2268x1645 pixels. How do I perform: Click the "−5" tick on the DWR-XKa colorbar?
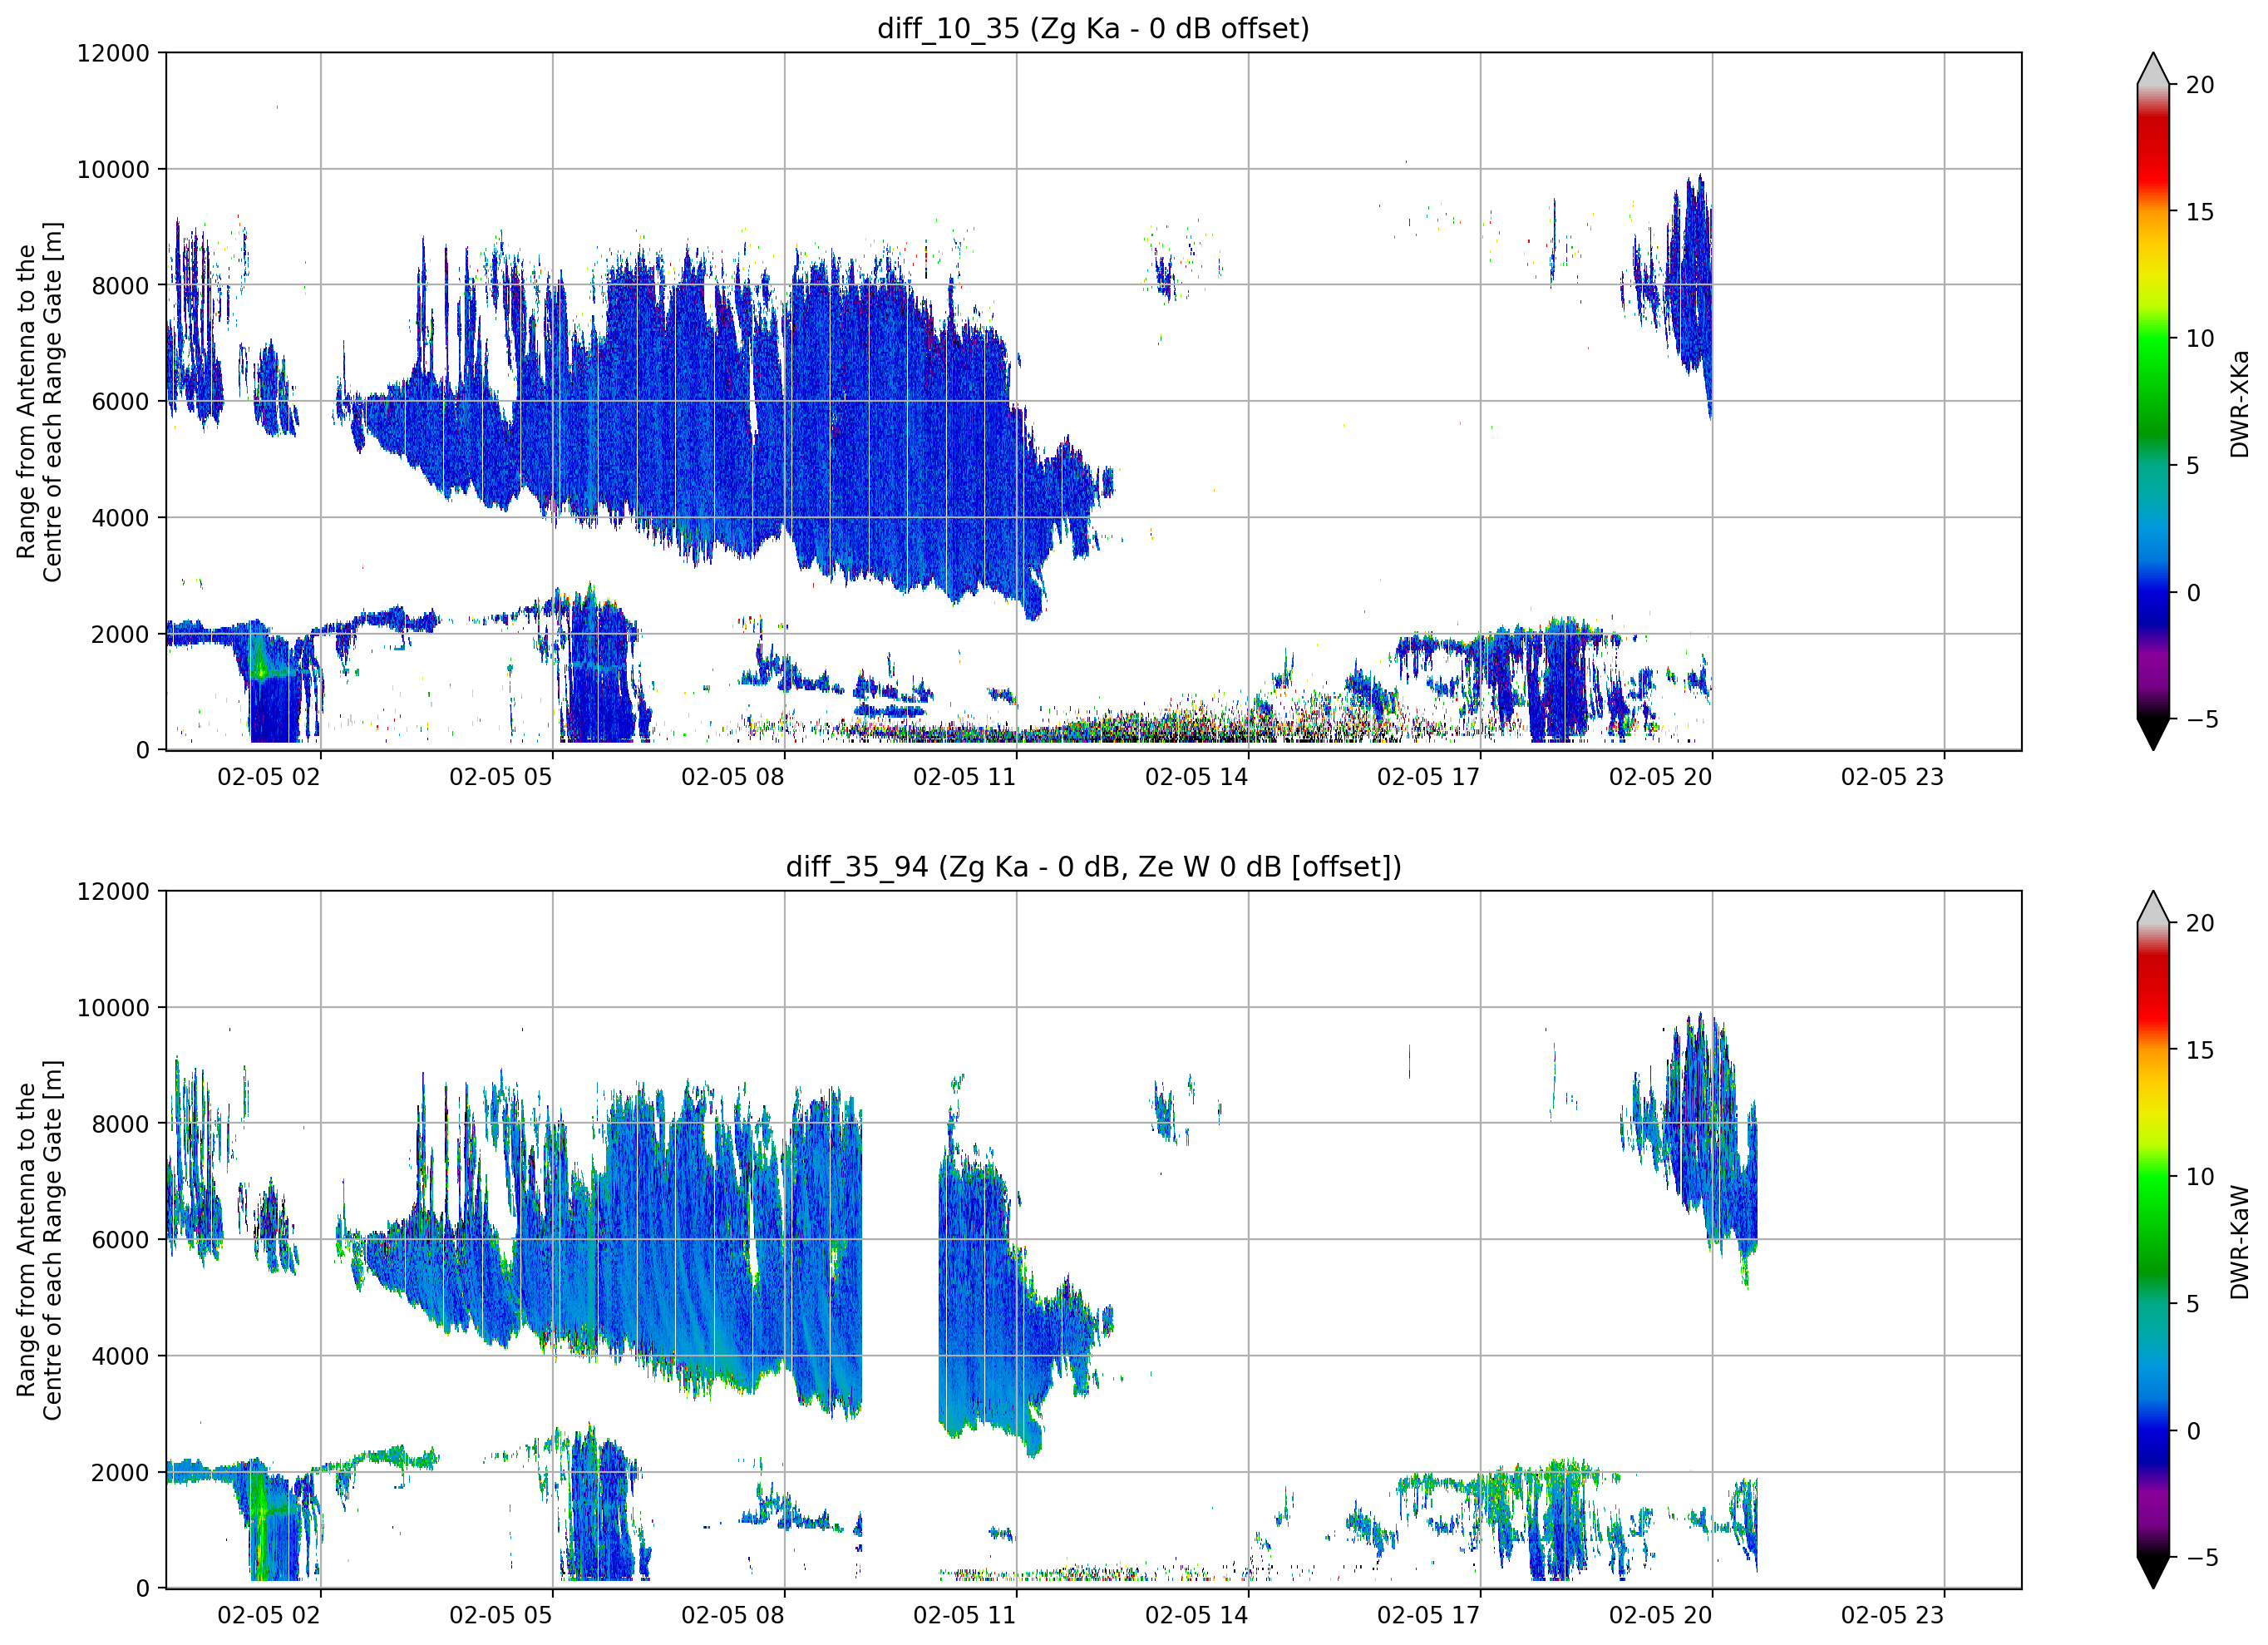2202,719
